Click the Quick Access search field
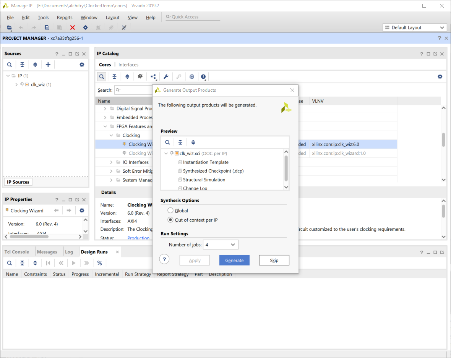This screenshot has width=451, height=358. (193, 17)
